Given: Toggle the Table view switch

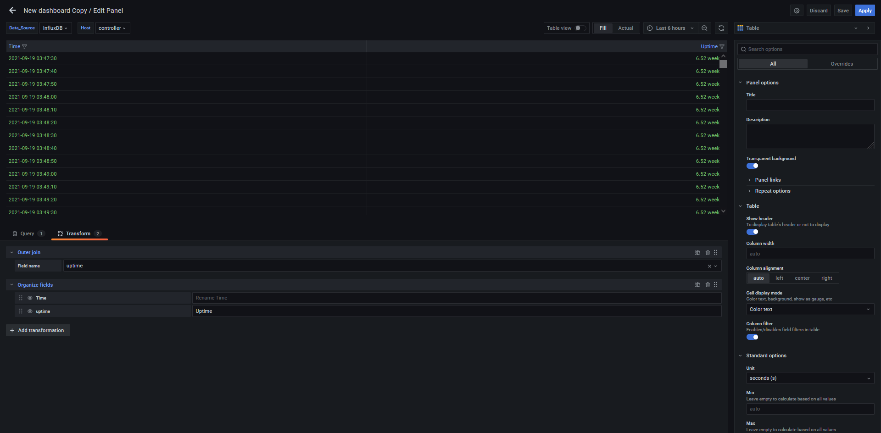Looking at the screenshot, I should 580,28.
